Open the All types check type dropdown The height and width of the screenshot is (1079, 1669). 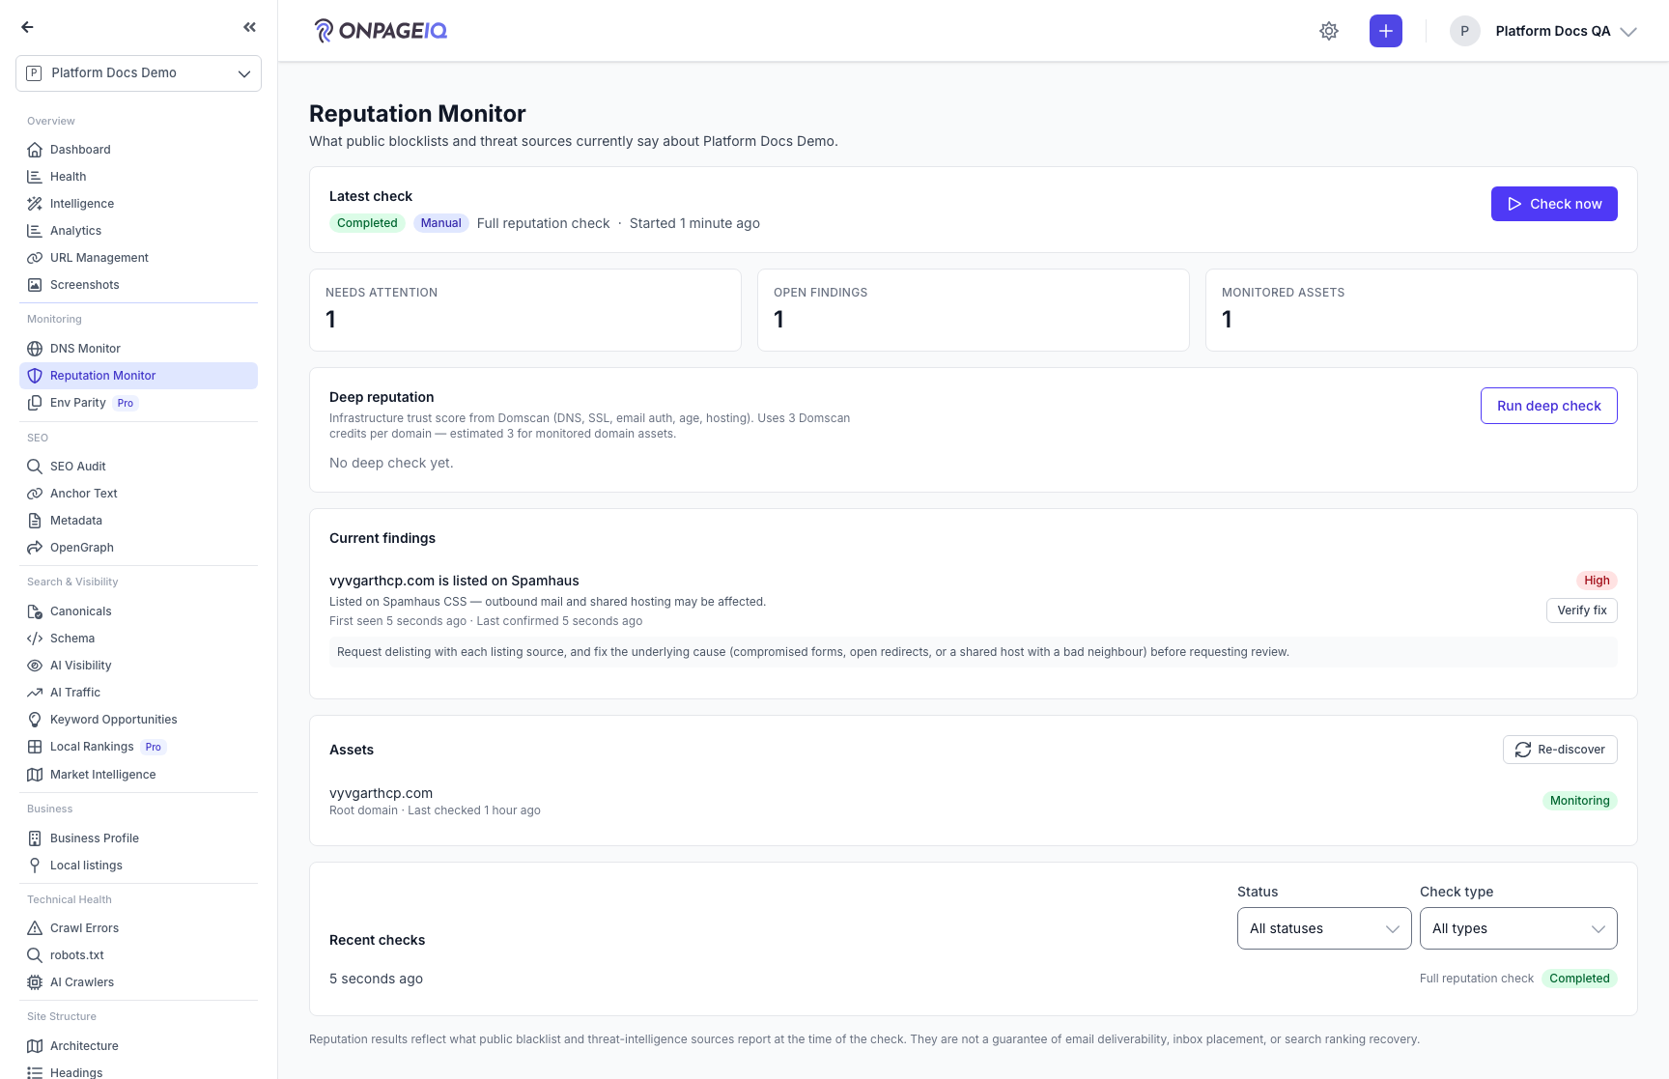pos(1518,928)
